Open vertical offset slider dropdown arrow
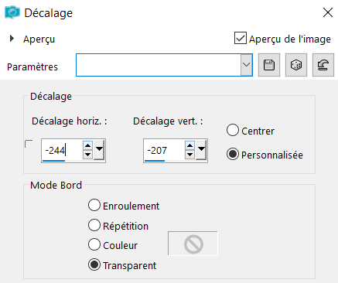This screenshot has height=283, width=338. (201, 150)
